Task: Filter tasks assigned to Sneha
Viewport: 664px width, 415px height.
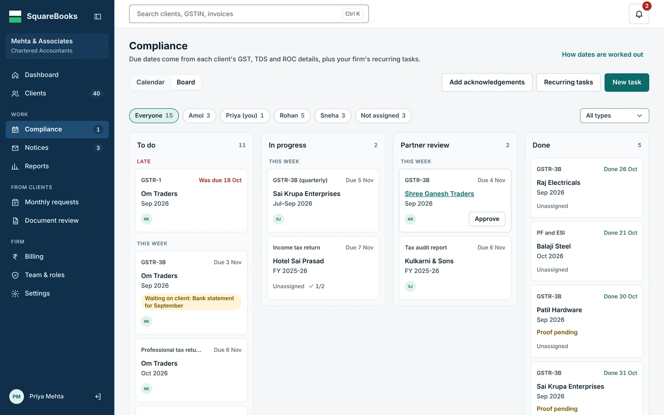Action: tap(333, 116)
